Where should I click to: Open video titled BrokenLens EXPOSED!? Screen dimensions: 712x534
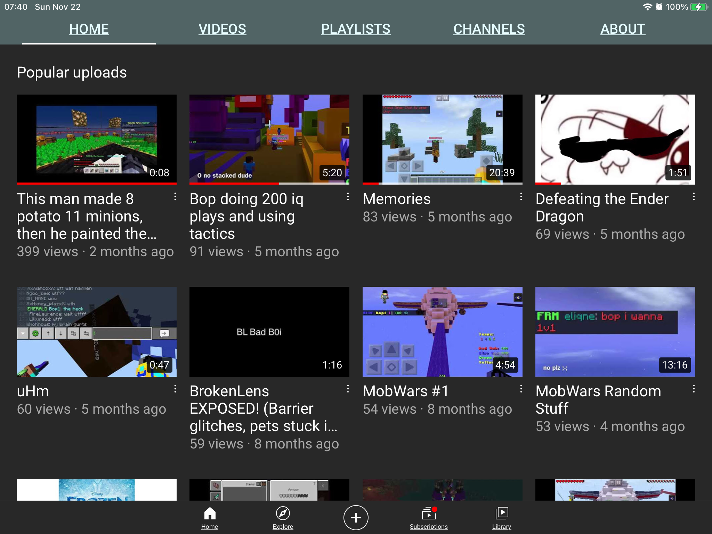pyautogui.click(x=264, y=408)
